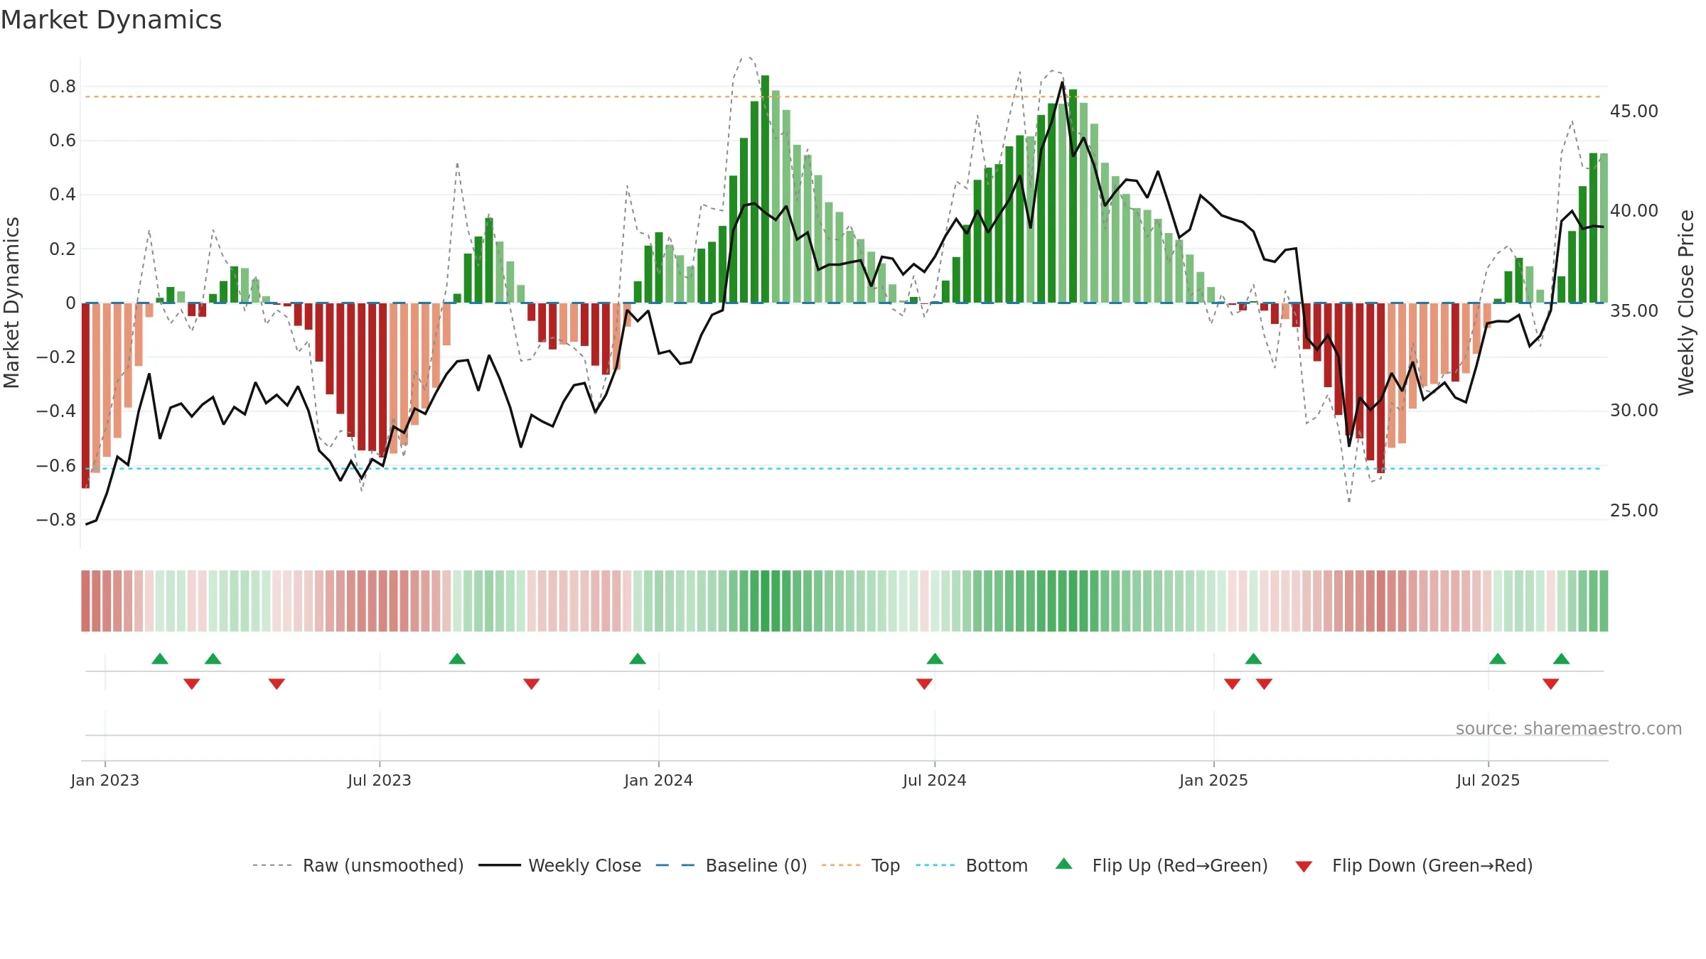Click the −0.2 left axis tick label
Image resolution: width=1706 pixels, height=959 pixels.
coord(56,357)
